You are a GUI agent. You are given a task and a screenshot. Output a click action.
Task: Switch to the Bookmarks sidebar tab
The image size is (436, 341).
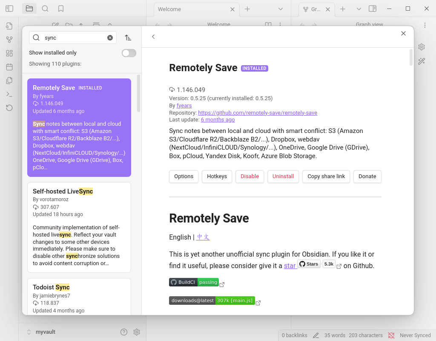(x=61, y=9)
